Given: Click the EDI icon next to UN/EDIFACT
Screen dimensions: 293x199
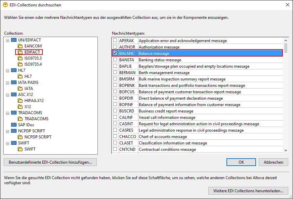Looking at the screenshot, I should pos(14,40).
